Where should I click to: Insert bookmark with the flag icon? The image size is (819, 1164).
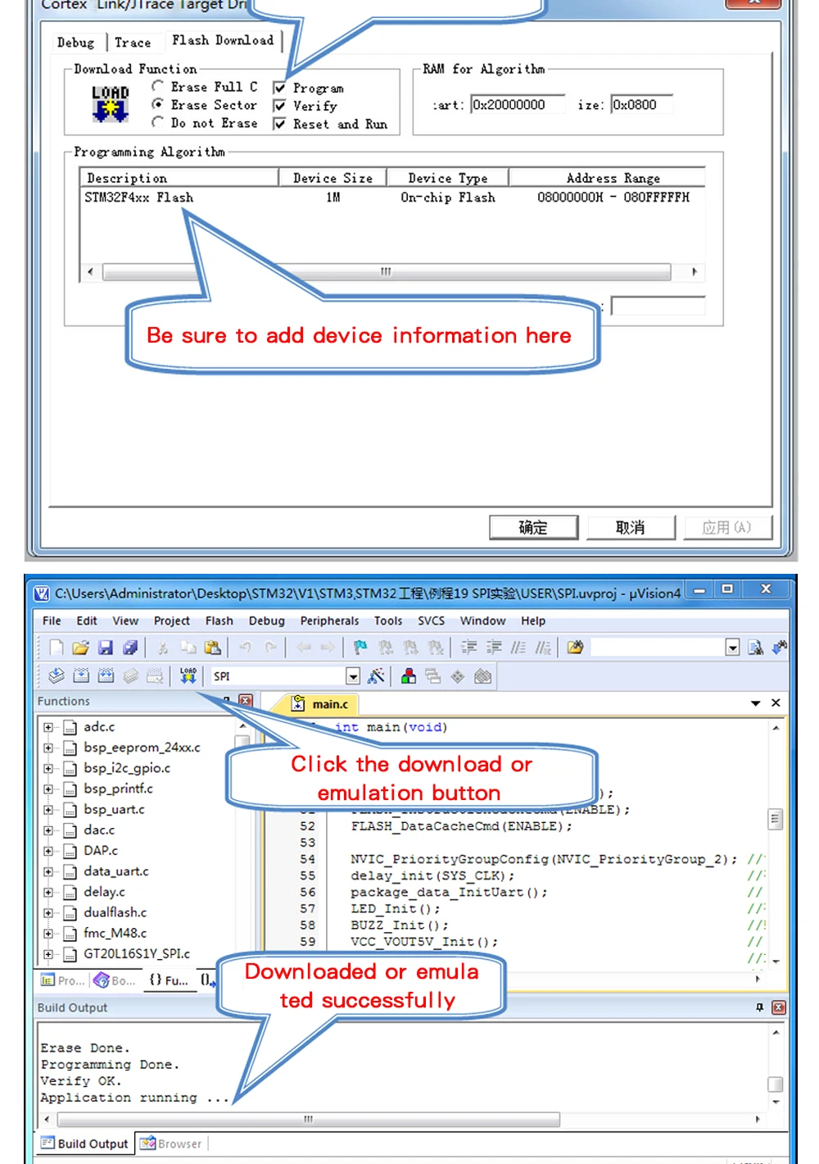coord(360,648)
